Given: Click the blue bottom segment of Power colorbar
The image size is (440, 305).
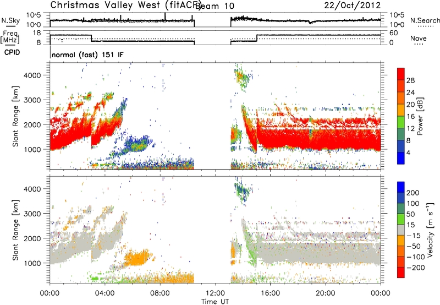Looking at the screenshot, I should 401,158.
